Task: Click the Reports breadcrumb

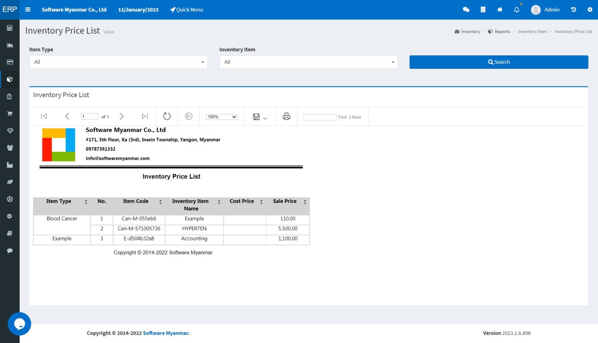Action: pos(499,32)
